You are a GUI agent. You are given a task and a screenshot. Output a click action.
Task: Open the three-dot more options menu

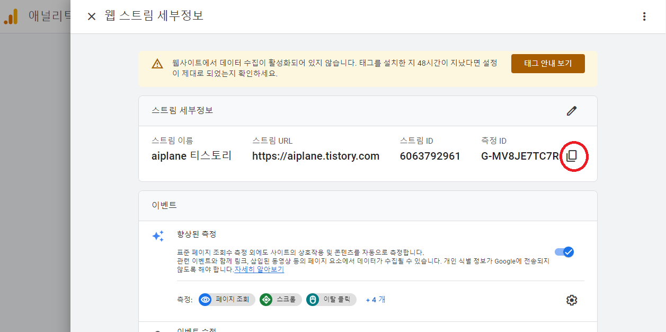click(644, 16)
